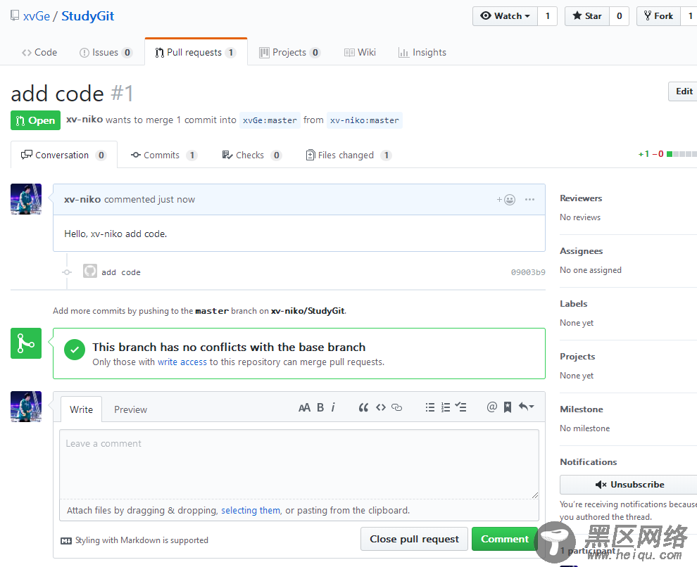Image resolution: width=697 pixels, height=567 pixels.
Task: Open the comment's three-dot options menu
Action: point(529,200)
